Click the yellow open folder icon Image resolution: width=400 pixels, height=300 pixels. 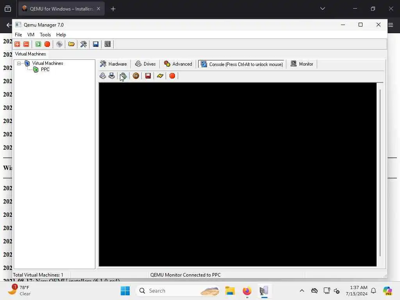[71, 44]
